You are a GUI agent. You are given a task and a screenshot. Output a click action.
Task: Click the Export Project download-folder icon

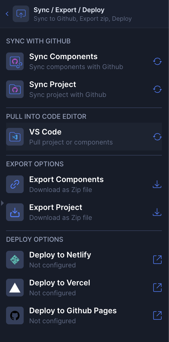[15, 212]
